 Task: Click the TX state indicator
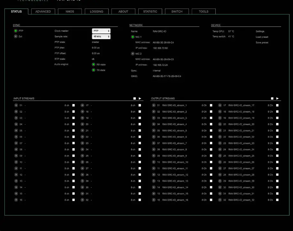[94, 70]
